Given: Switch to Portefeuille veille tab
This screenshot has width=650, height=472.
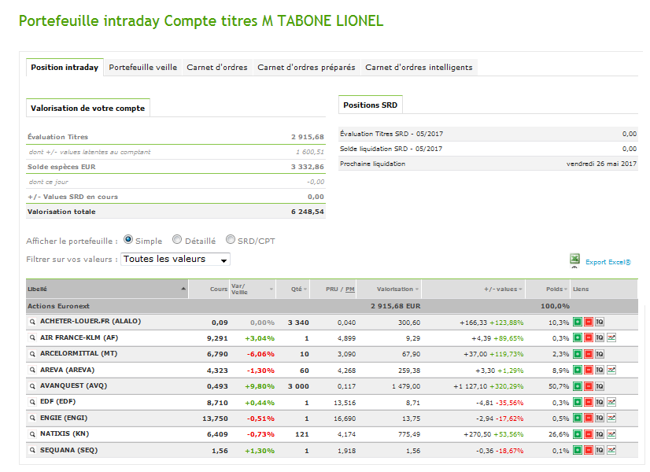Looking at the screenshot, I should click(142, 68).
